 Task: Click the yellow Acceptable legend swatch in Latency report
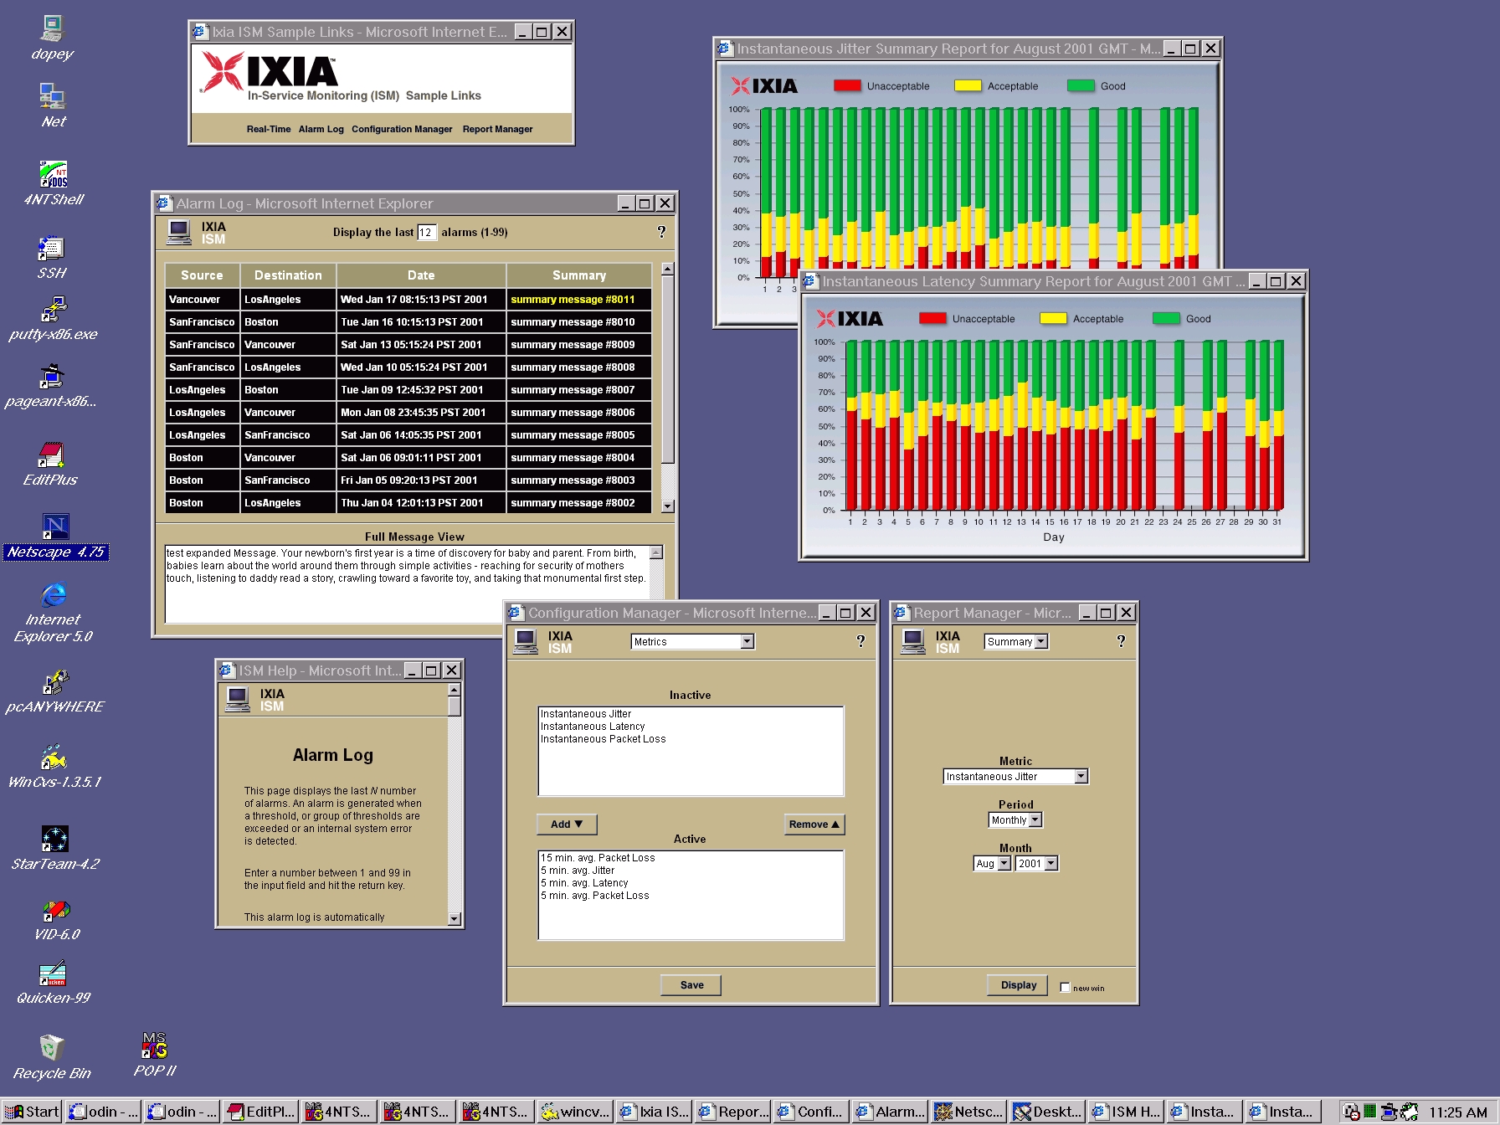click(1053, 318)
